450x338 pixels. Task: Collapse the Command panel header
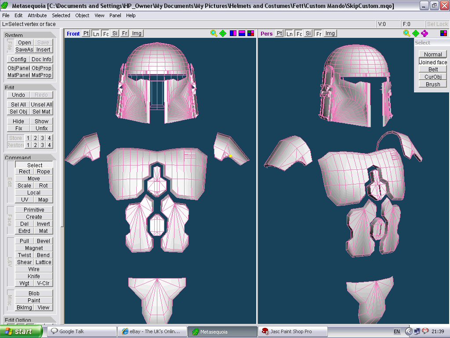30,157
